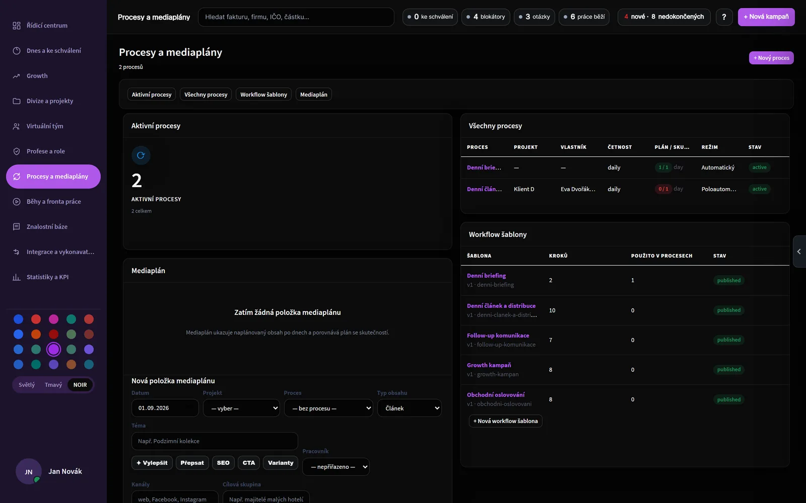Switch to Všechny procesy tab
806x503 pixels.
(x=206, y=95)
